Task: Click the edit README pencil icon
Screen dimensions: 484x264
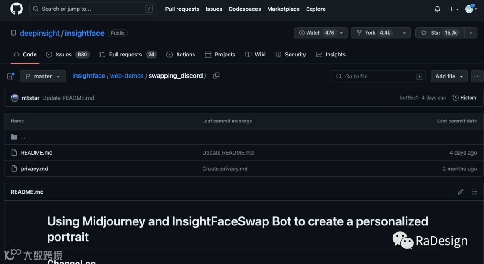Action: [461, 192]
